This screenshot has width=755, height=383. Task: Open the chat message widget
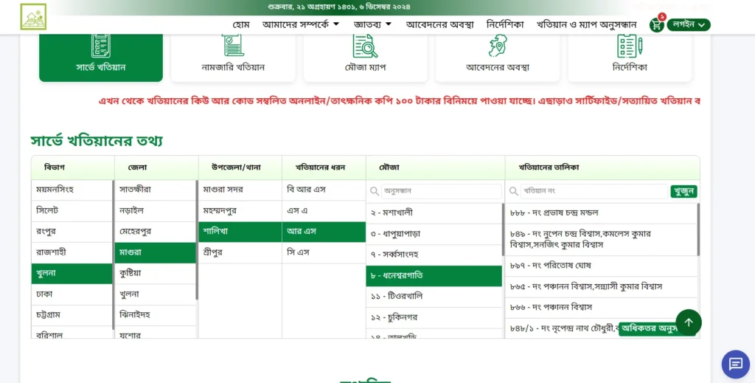click(x=735, y=364)
